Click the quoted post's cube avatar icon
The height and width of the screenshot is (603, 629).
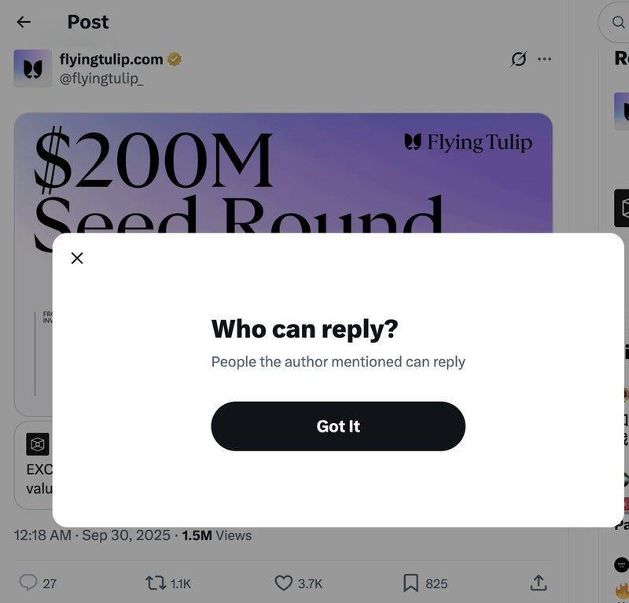(38, 444)
